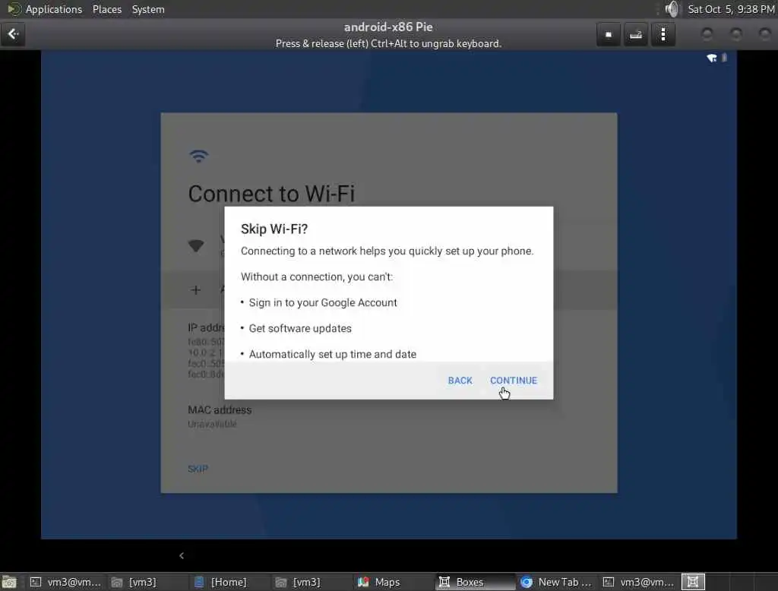The width and height of the screenshot is (778, 591).
Task: Click the plus add network icon
Action: point(195,289)
